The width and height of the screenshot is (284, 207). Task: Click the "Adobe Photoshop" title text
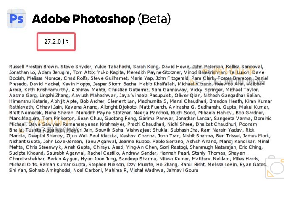tap(84, 19)
